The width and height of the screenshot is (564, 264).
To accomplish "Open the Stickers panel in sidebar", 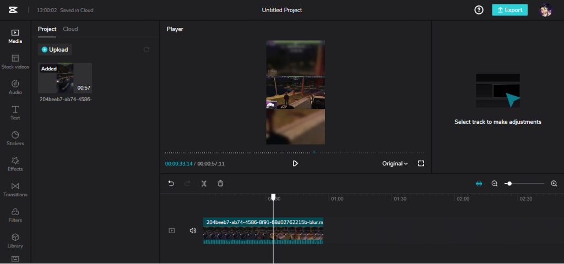I will pos(15,137).
